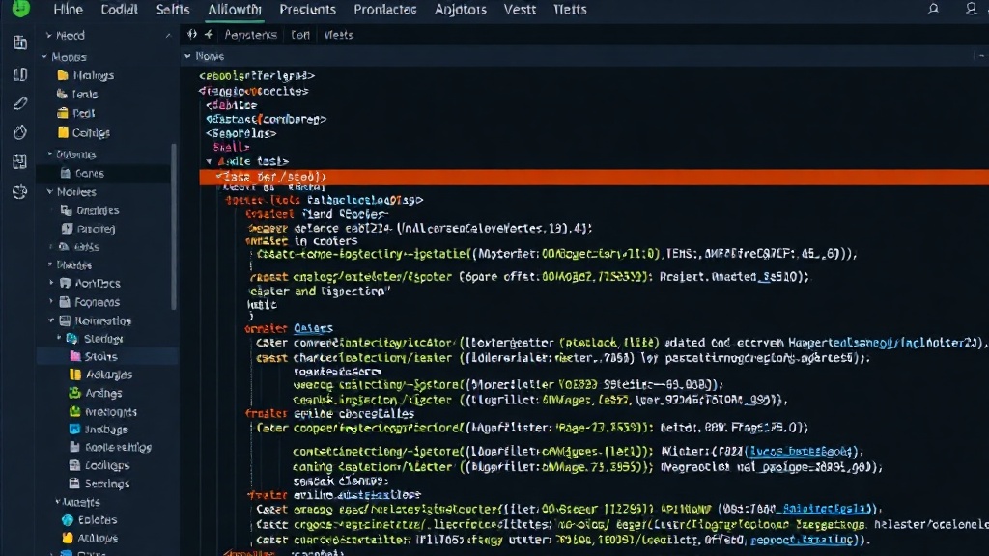Viewport: 989px width, 556px height.
Task: Select the Eotilgps tree item
Action: click(x=107, y=465)
